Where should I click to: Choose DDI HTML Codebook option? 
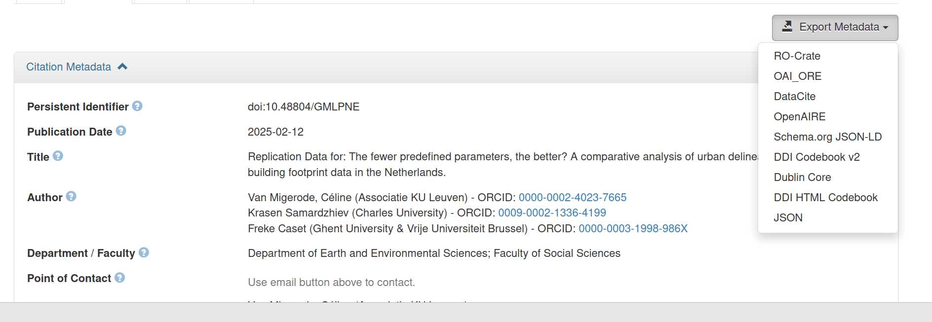tap(825, 198)
